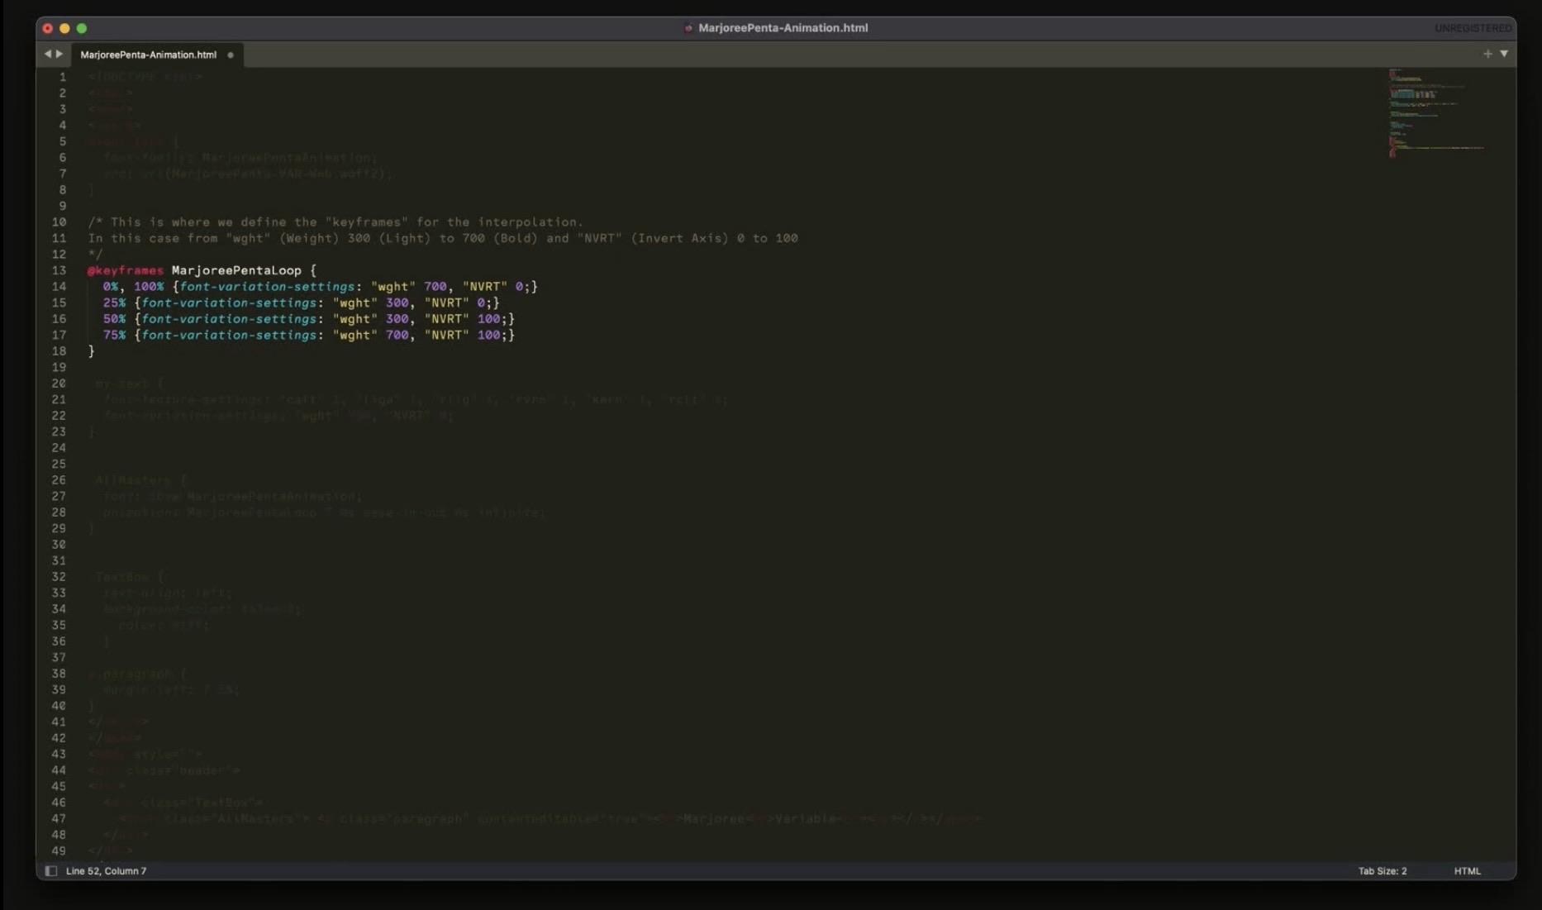
Task: Click the back navigation arrow in tab bar
Action: (47, 54)
